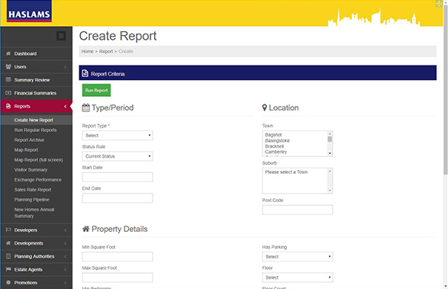Click the Reports document icon
448x289 pixels.
8,106
